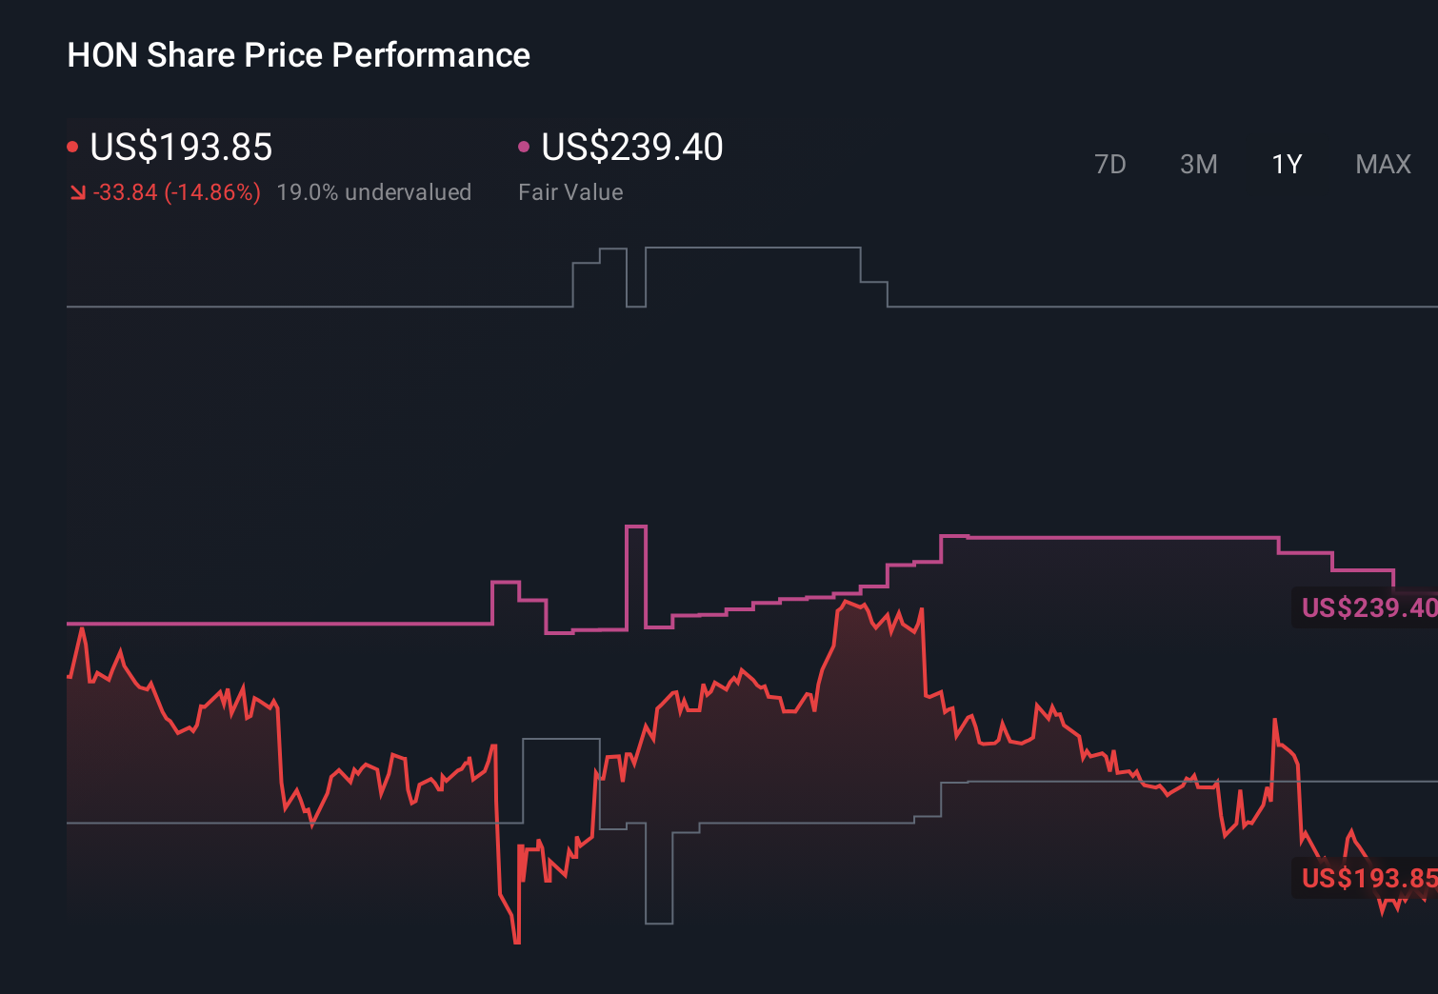Image resolution: width=1438 pixels, height=994 pixels.
Task: Open the MAX time range view
Action: tap(1382, 164)
